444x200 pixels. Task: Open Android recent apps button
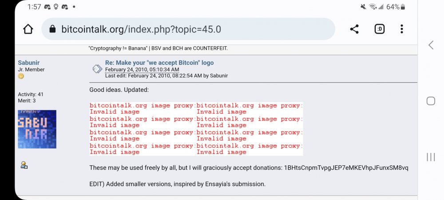[430, 157]
